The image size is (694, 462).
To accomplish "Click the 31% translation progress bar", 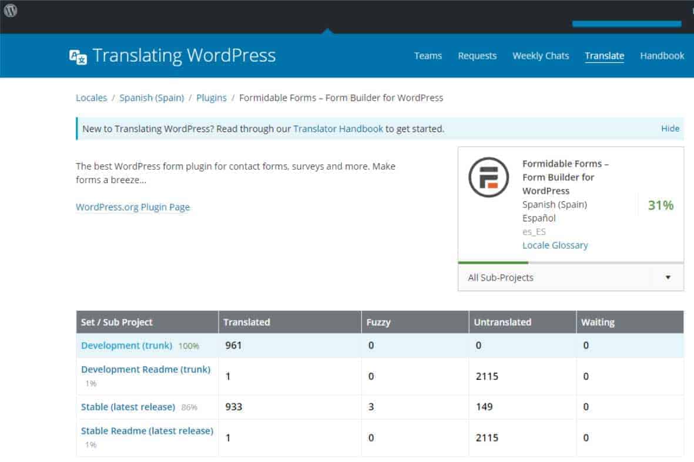I will coord(571,262).
